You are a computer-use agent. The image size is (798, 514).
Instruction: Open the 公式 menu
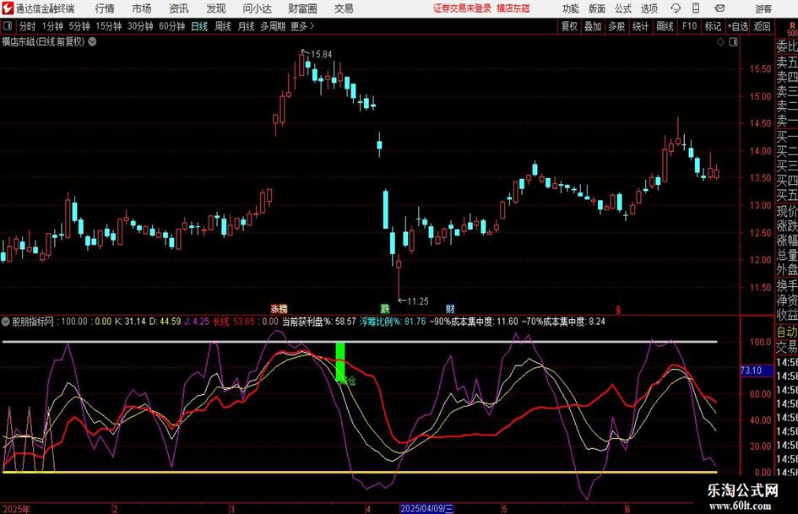click(x=622, y=8)
